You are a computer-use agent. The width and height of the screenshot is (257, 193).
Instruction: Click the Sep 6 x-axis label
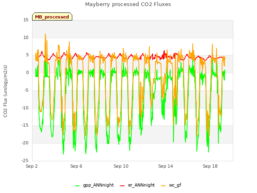[x=76, y=166]
